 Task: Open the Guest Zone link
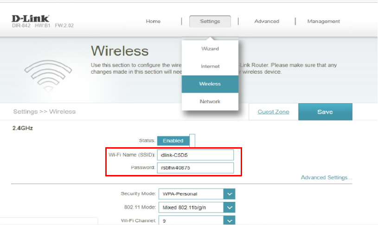coord(273,112)
